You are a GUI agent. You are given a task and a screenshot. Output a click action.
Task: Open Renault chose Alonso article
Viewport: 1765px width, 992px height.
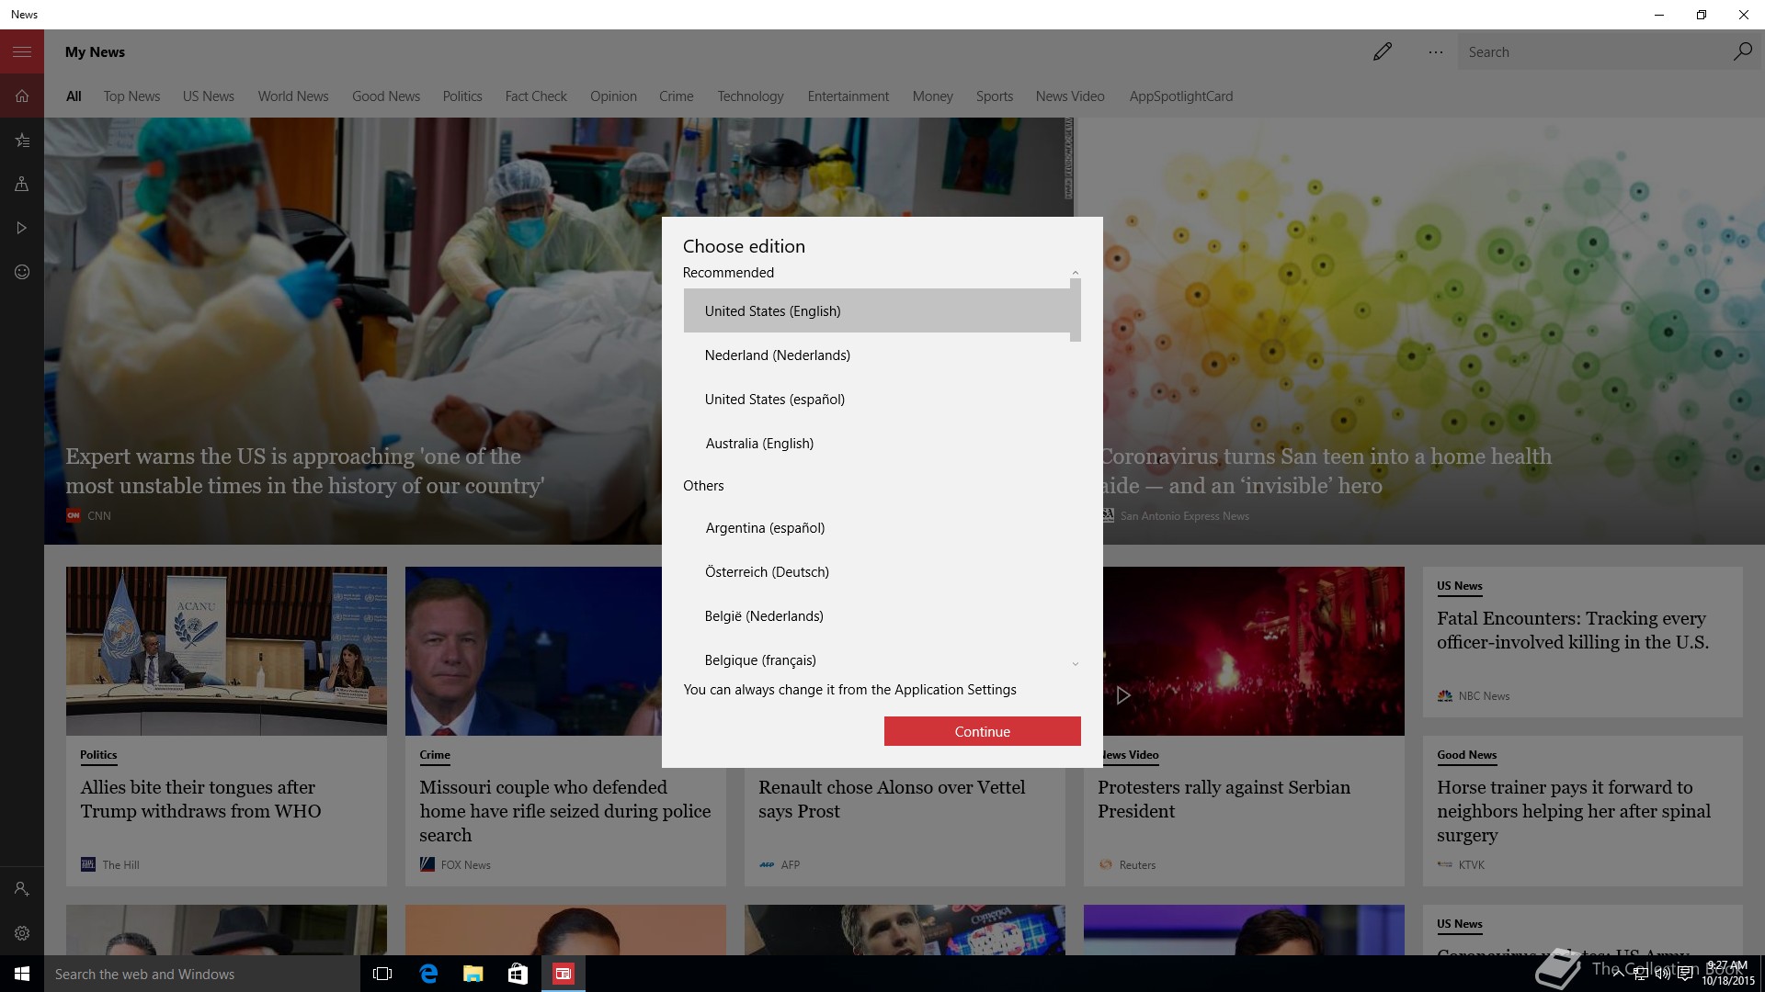[x=892, y=799]
